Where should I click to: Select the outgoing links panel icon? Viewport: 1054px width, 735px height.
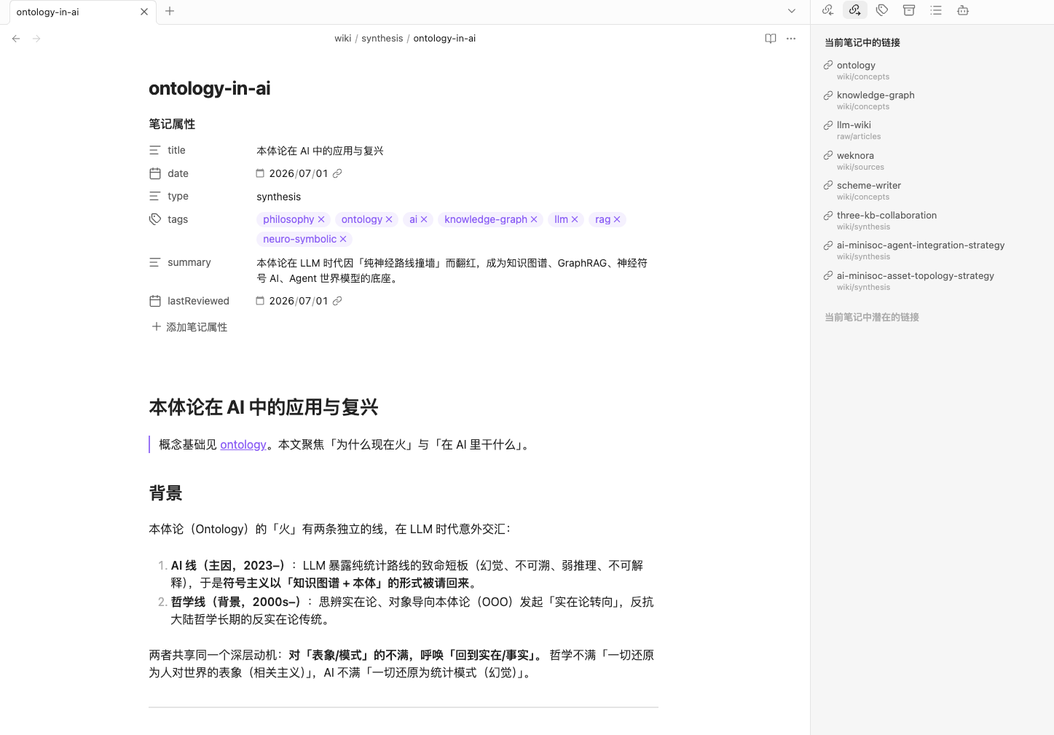point(855,10)
